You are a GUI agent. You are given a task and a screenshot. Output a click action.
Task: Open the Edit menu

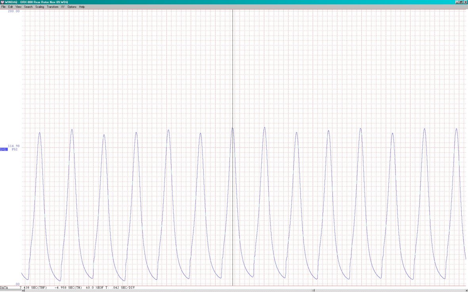coord(10,7)
